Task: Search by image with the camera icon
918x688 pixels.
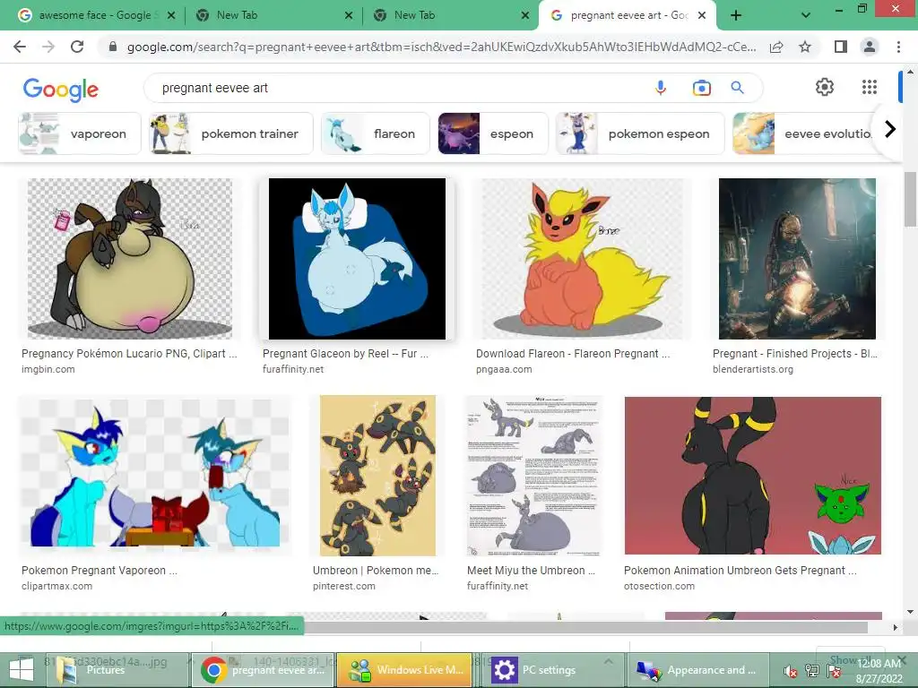Action: click(701, 88)
